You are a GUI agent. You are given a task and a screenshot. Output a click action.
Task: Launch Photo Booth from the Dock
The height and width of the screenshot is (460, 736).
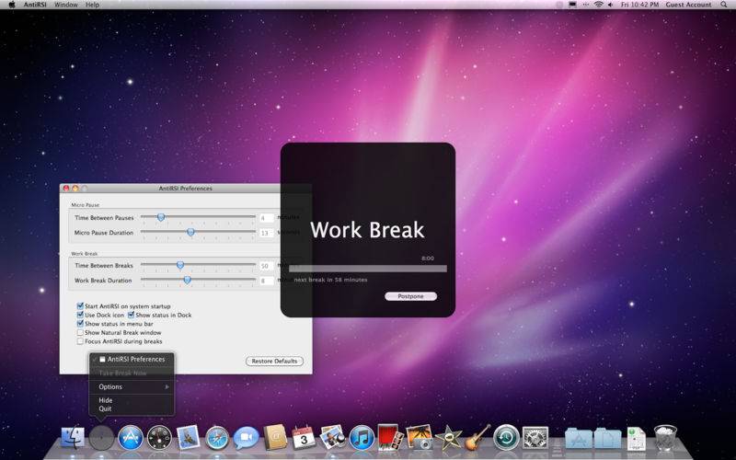[390, 437]
